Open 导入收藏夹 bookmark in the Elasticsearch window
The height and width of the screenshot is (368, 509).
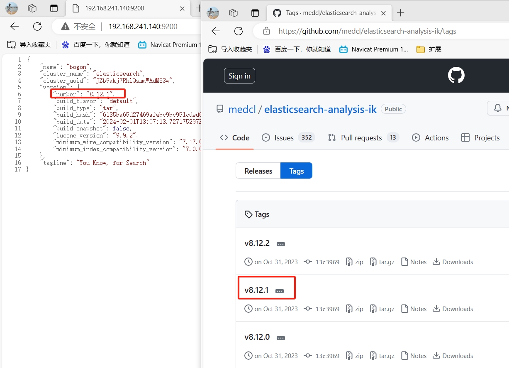[x=29, y=45]
